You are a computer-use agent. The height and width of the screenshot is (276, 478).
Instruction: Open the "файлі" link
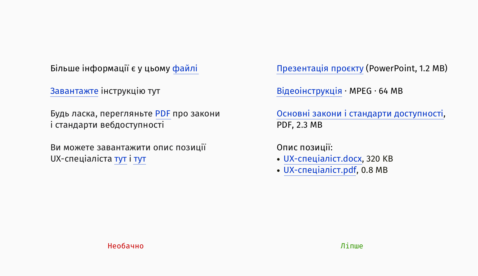pos(185,68)
